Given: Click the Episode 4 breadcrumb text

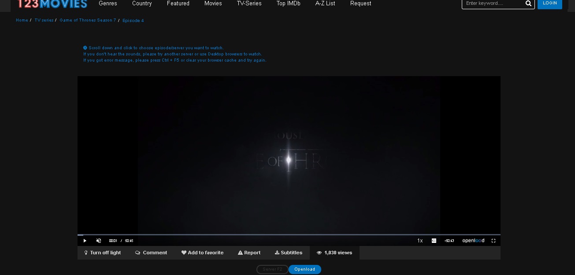Looking at the screenshot, I should coord(133,21).
